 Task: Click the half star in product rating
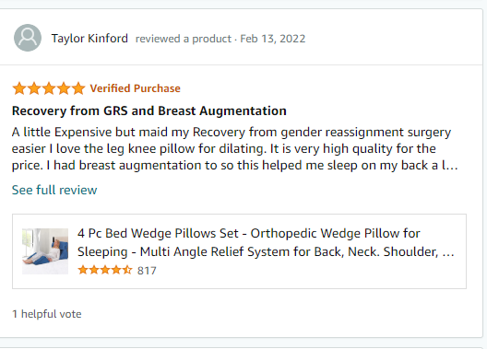127,270
